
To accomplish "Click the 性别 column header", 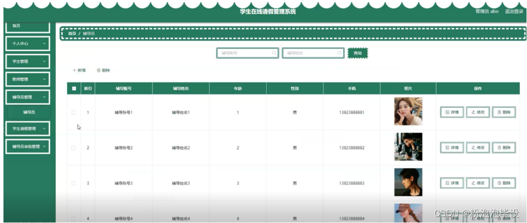I will [295, 89].
